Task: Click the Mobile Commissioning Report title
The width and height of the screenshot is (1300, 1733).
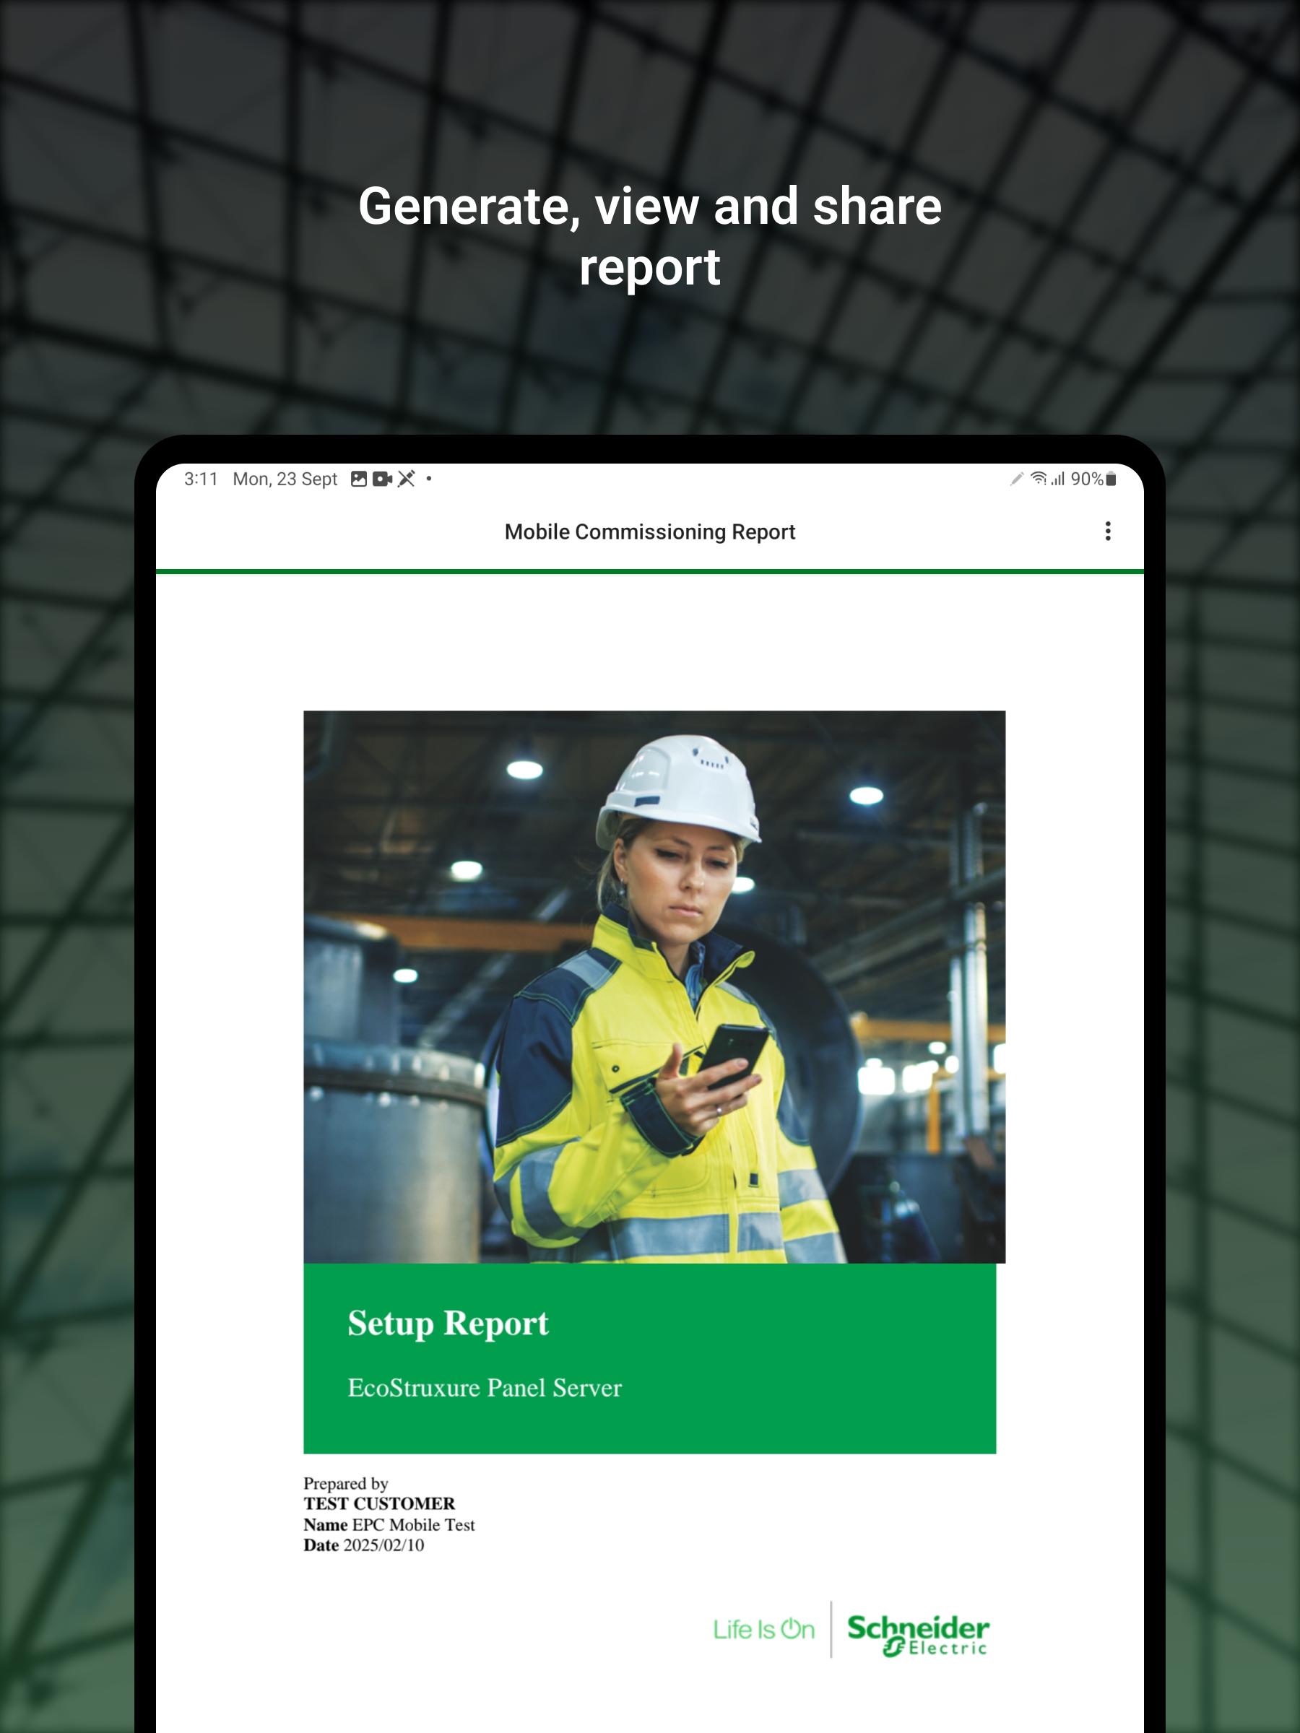Action: 649,532
